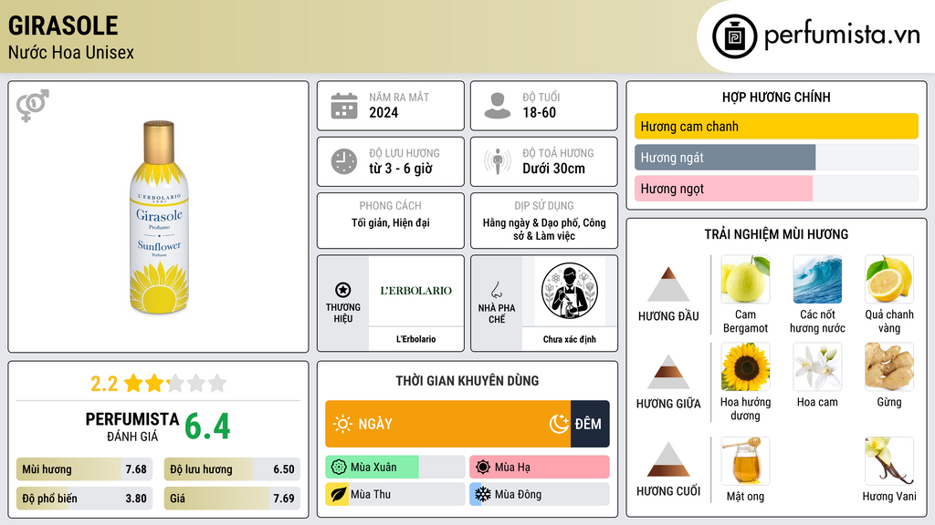Click the person icon beside Độ tuổi

pyautogui.click(x=498, y=106)
